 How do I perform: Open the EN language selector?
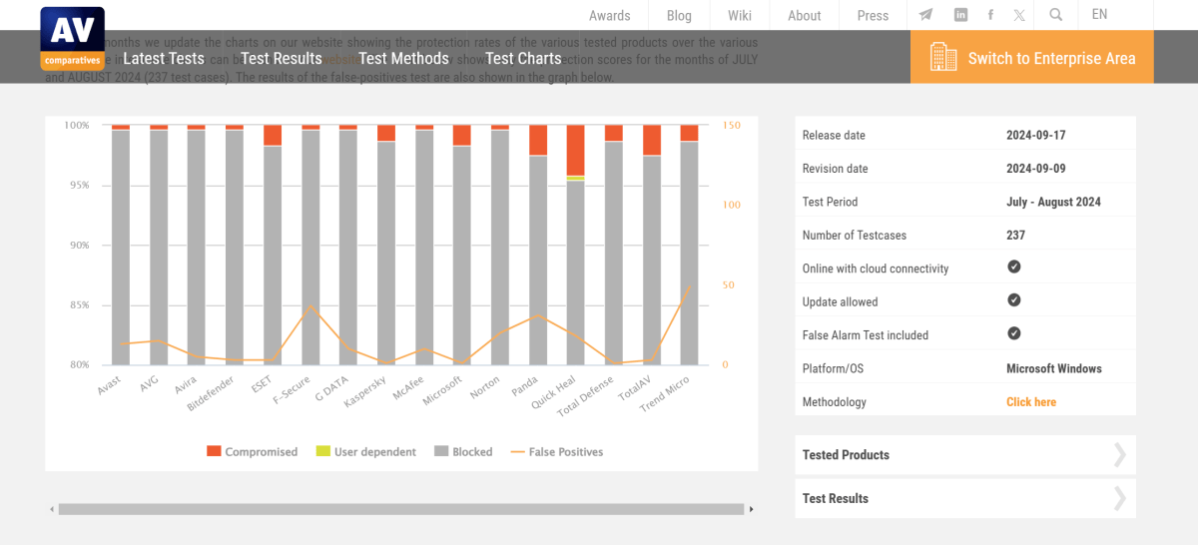coord(1099,14)
